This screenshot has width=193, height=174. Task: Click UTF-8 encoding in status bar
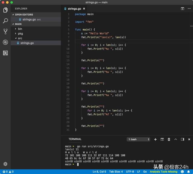tap(130, 172)
